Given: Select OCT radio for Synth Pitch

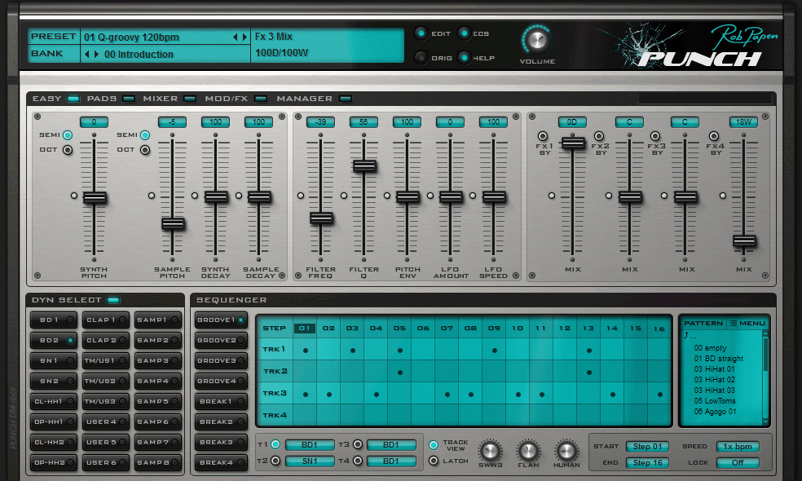Looking at the screenshot, I should pos(68,150).
